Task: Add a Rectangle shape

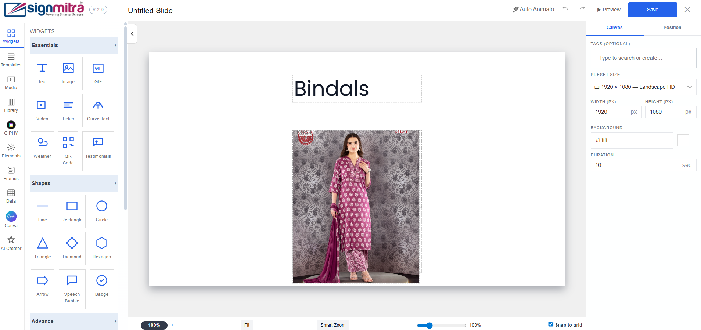Action: [72, 211]
